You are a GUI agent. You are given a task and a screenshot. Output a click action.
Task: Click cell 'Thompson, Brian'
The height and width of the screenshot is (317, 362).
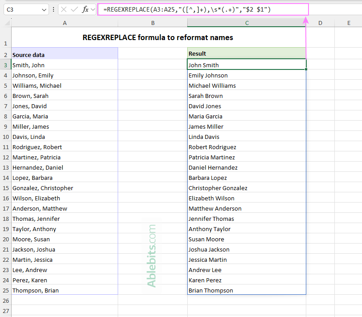pyautogui.click(x=65, y=289)
